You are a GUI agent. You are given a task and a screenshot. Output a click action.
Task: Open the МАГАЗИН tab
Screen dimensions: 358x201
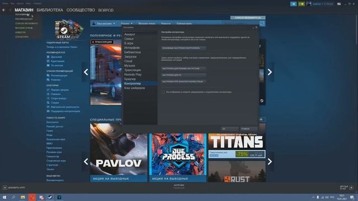point(24,10)
